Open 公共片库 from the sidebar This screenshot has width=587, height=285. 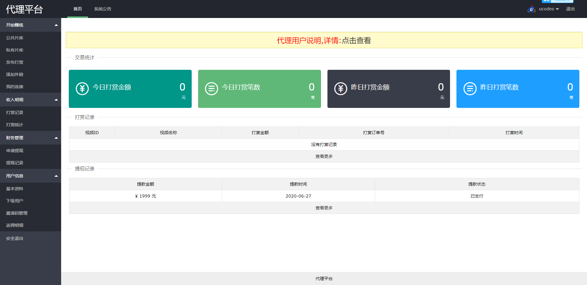pyautogui.click(x=15, y=38)
